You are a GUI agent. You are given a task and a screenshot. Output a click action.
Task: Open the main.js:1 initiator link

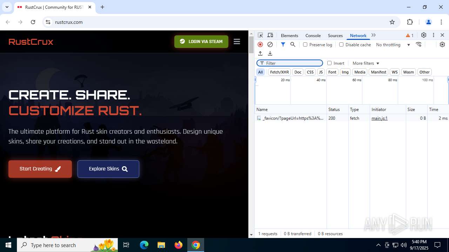coord(380,118)
